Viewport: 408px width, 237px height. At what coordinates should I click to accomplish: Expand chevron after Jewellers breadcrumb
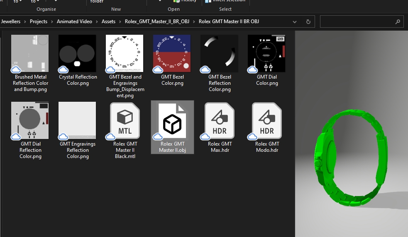click(x=25, y=22)
